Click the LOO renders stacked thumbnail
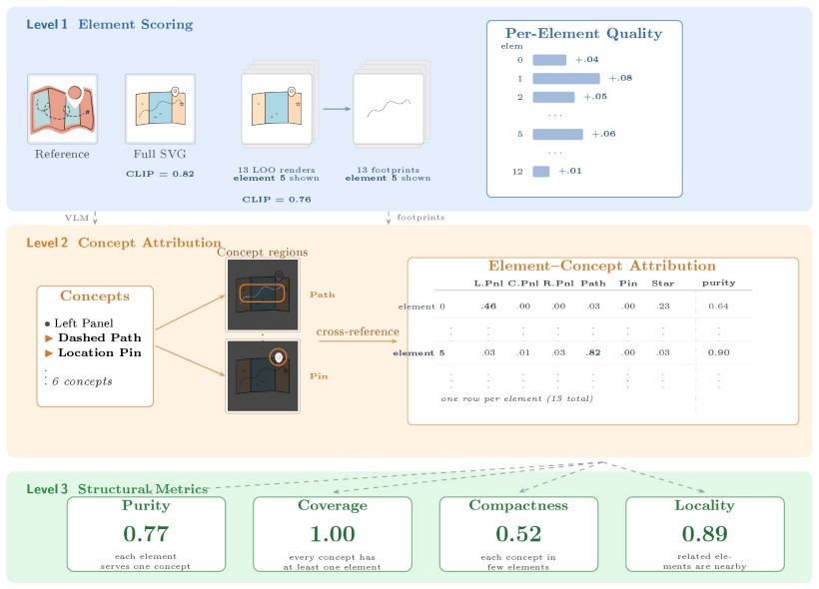 [280, 105]
